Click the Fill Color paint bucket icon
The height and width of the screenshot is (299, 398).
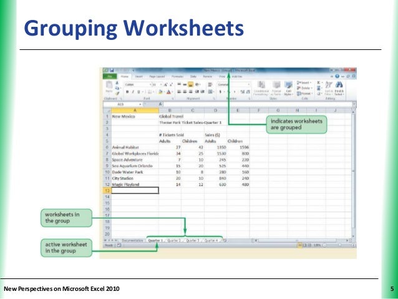pos(160,92)
